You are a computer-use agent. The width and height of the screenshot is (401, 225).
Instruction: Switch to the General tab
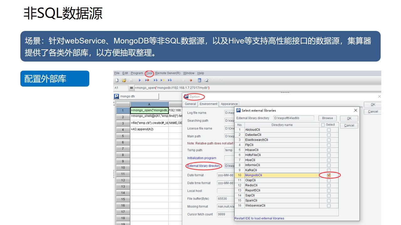190,104
